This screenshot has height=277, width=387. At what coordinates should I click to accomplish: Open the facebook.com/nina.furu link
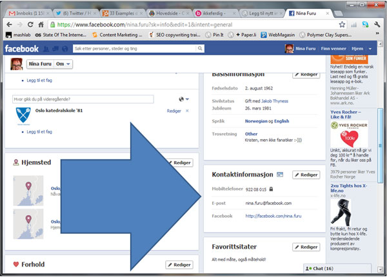point(273,216)
